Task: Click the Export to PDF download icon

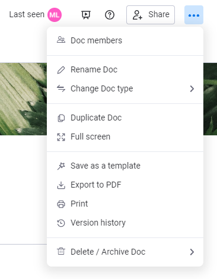Action: pos(61,185)
